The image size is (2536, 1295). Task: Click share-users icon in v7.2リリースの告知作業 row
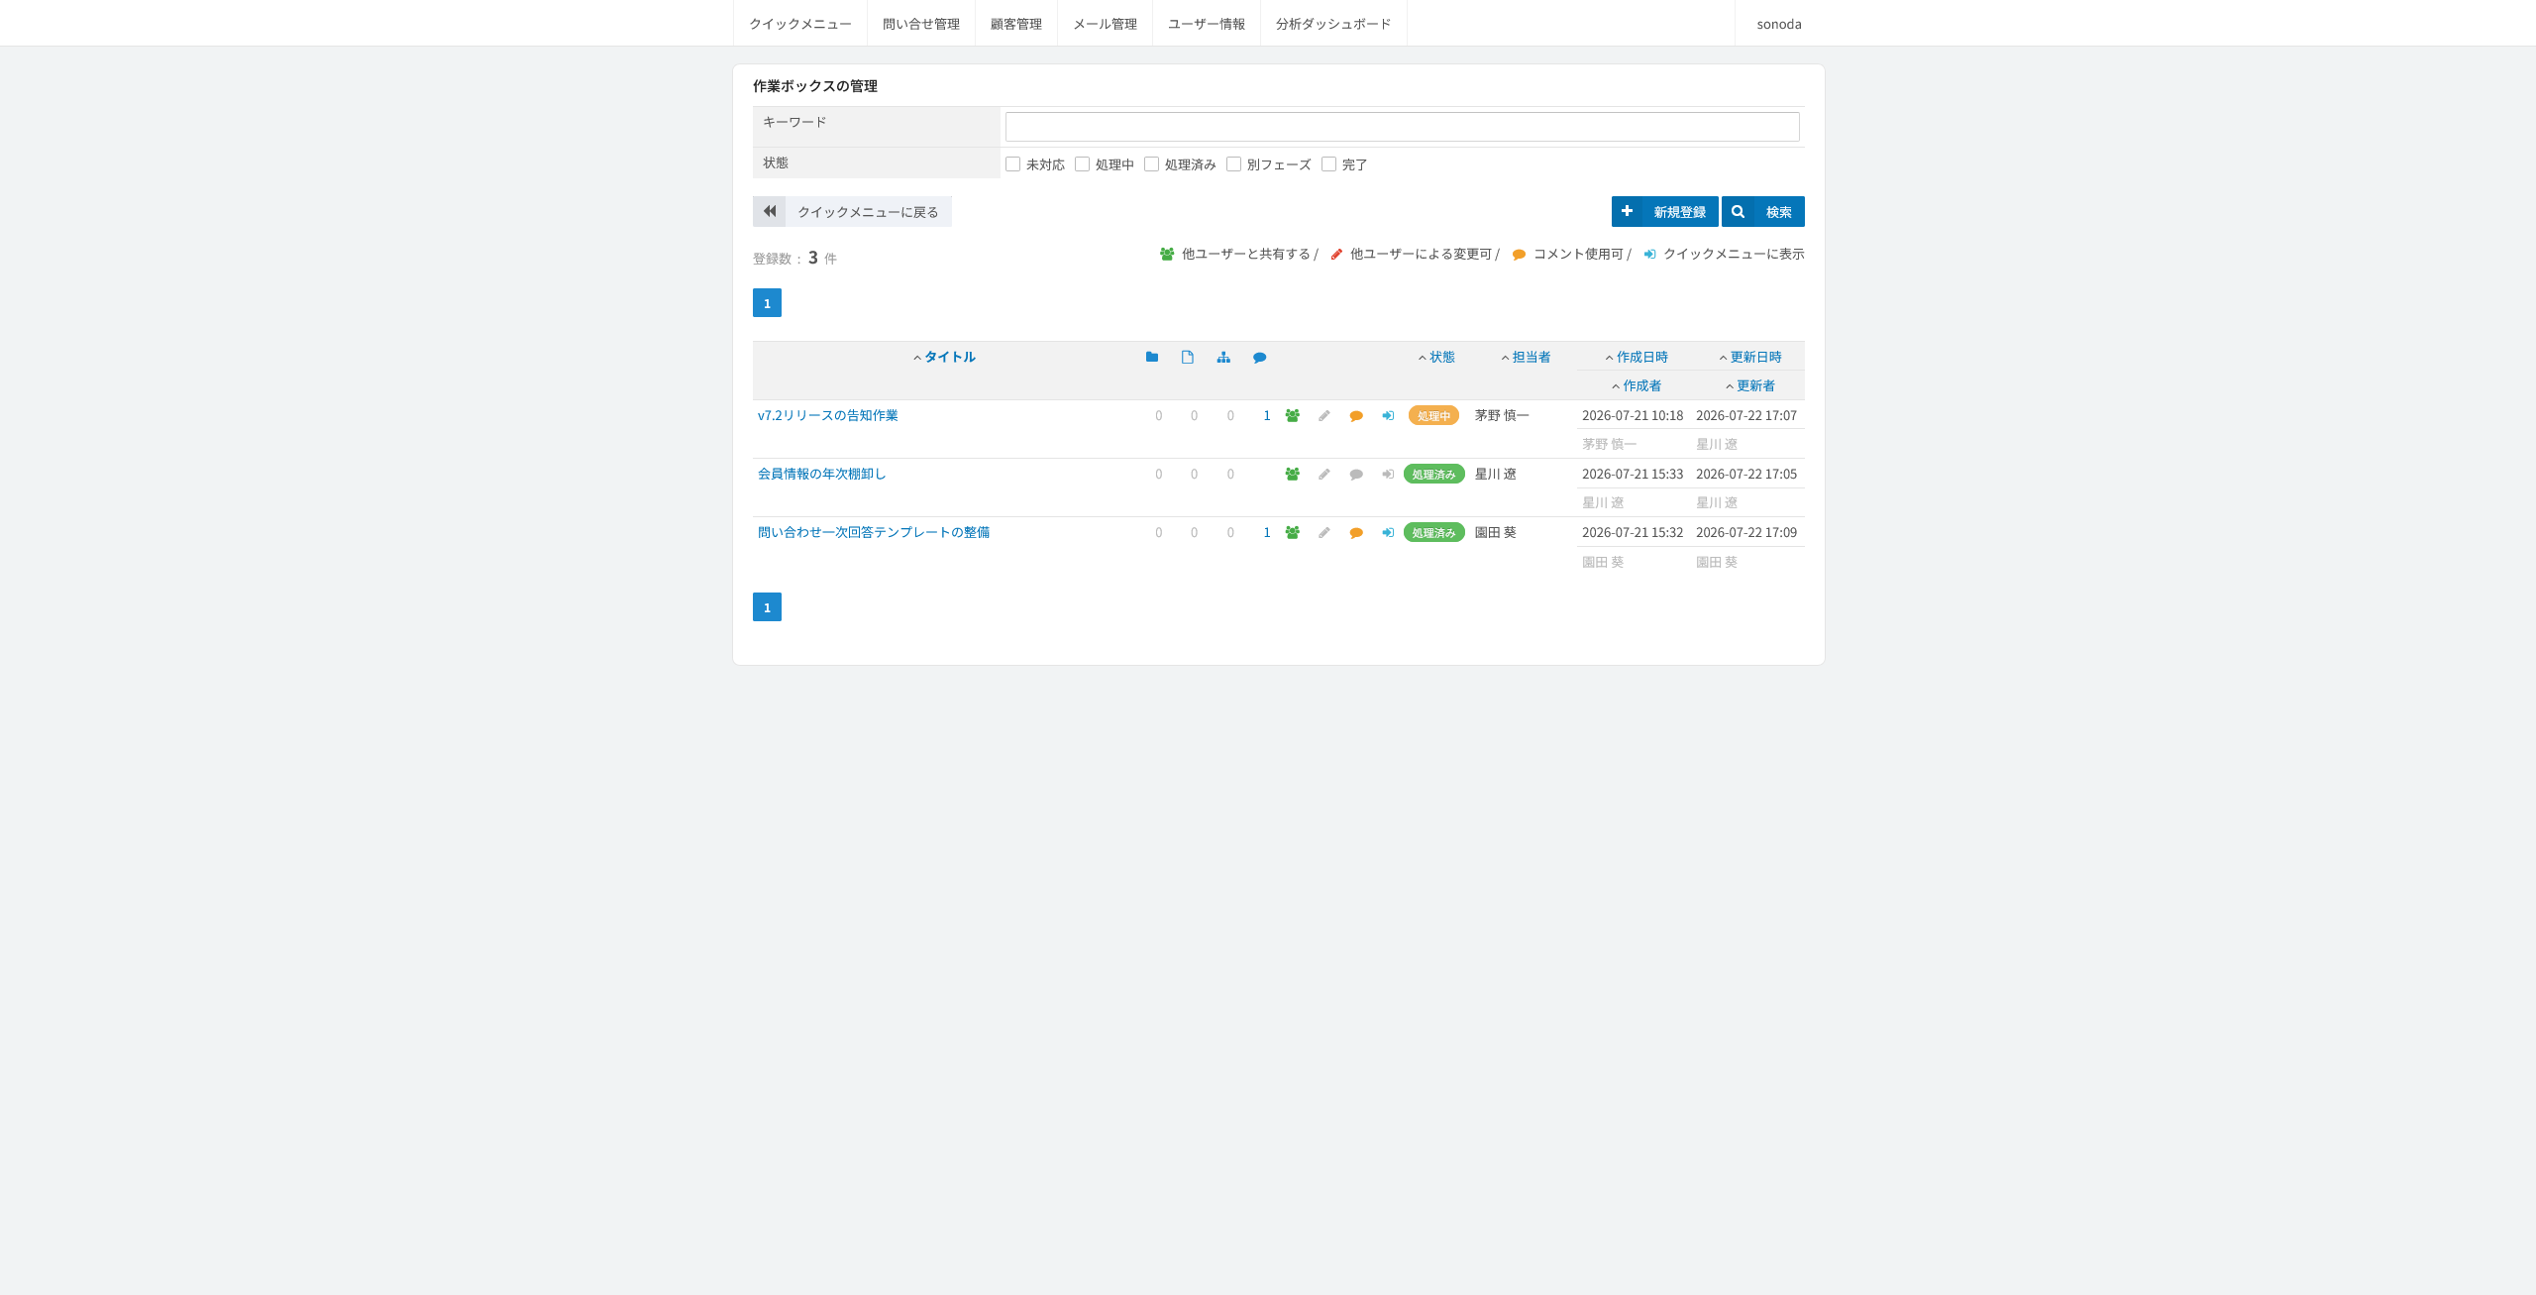[1293, 416]
